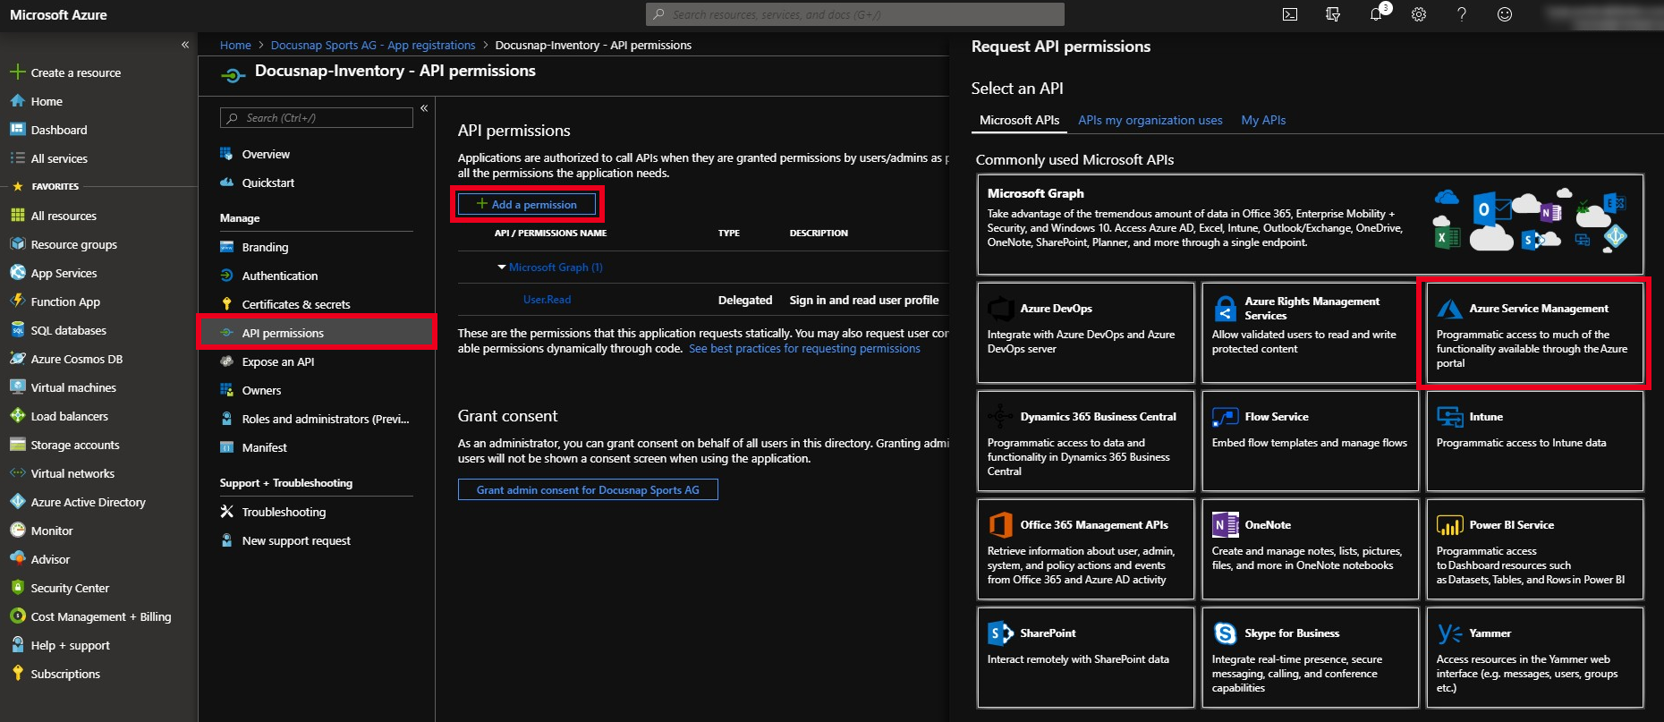Select Office 365 Management APIs card
The height and width of the screenshot is (722, 1664).
point(1085,549)
